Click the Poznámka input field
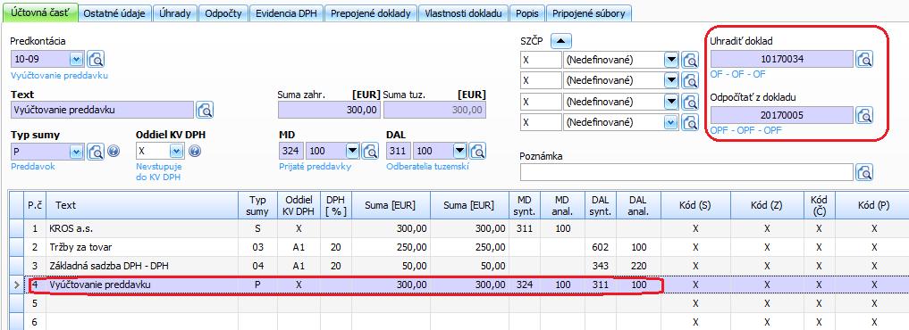This screenshot has width=909, height=330. pos(687,172)
